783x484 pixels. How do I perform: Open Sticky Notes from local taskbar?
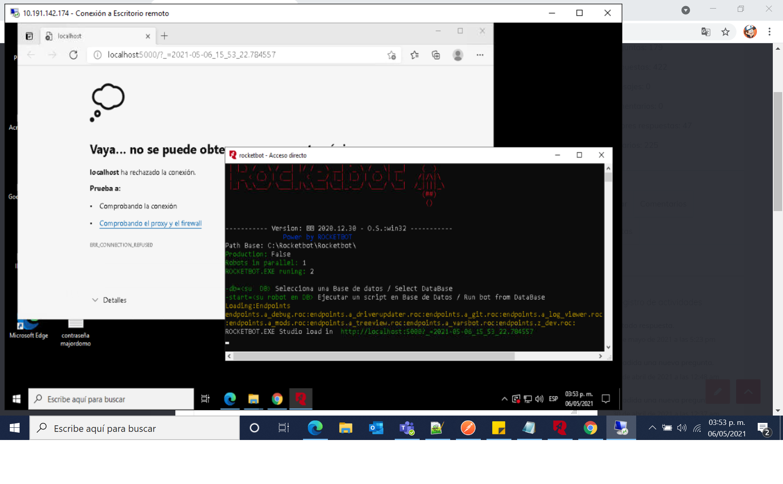point(498,428)
